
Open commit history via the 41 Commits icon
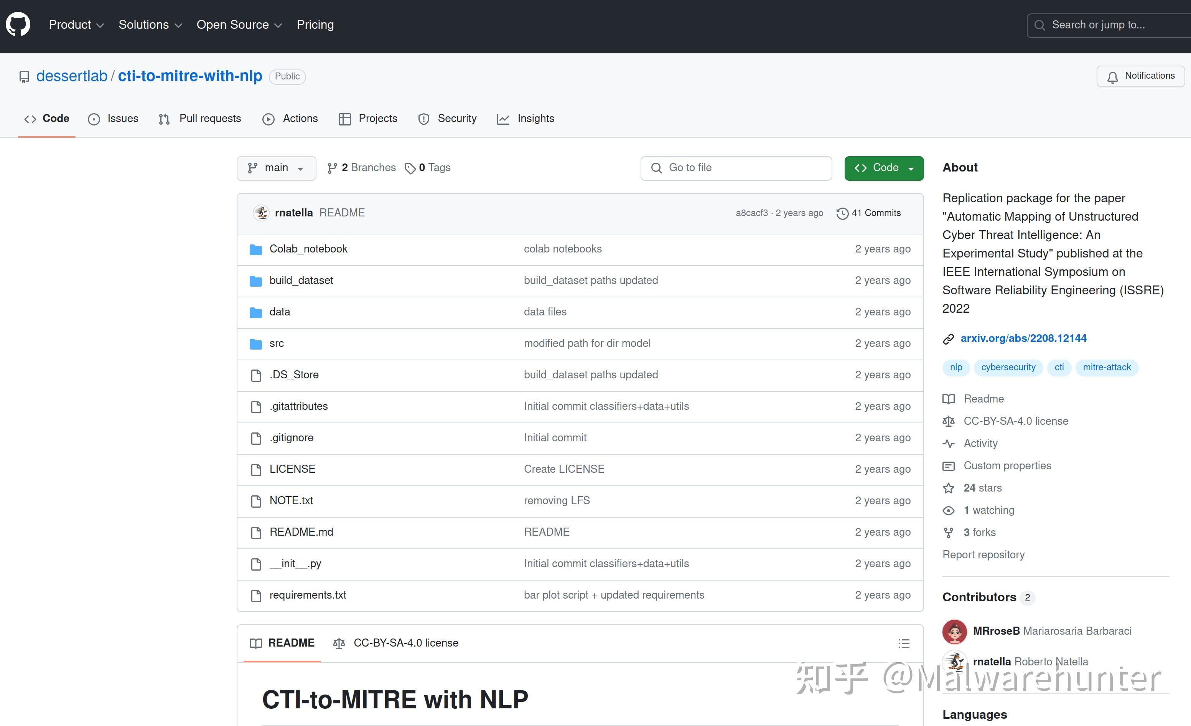(842, 213)
